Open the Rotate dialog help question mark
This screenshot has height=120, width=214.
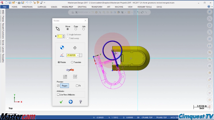pos(81,102)
